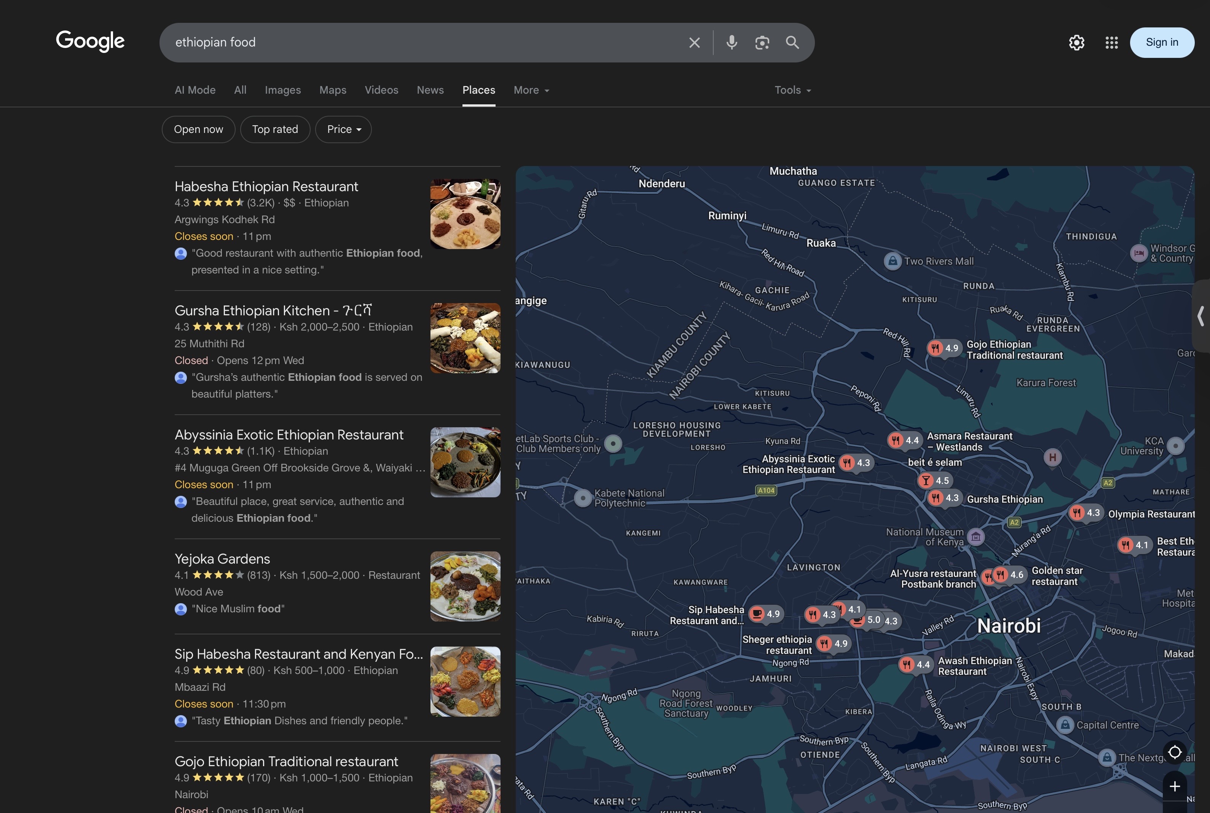Viewport: 1210px width, 813px height.
Task: Start voice search with microphone
Action: (x=731, y=43)
